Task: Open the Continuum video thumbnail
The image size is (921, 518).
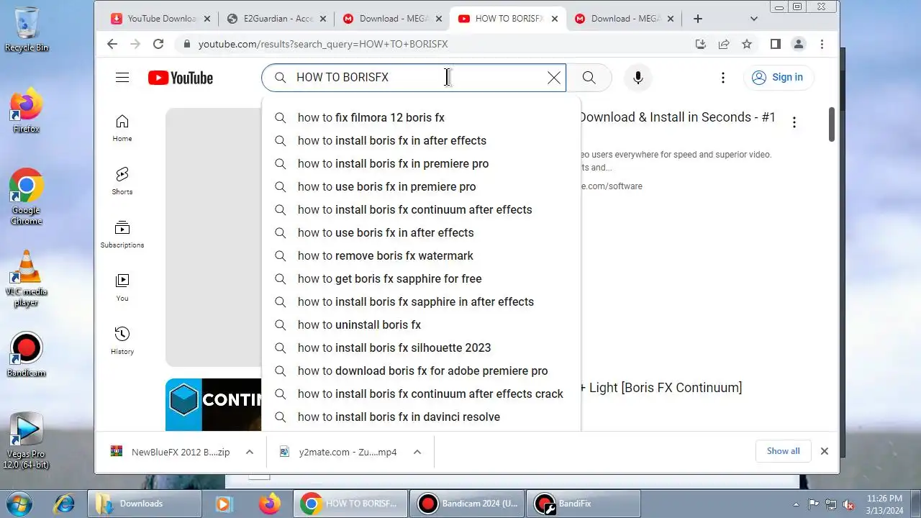Action: coord(214,404)
